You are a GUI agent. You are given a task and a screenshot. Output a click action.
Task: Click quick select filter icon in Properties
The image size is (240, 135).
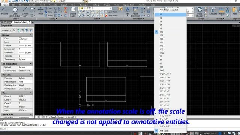[27, 30]
